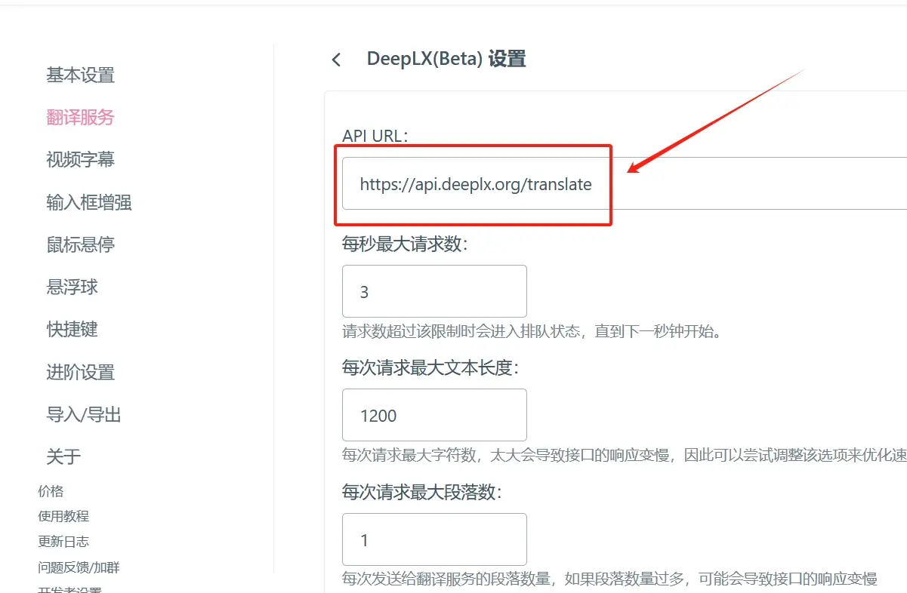Open 鼠标悬停 settings
Screen dimensions: 907x593
[80, 244]
